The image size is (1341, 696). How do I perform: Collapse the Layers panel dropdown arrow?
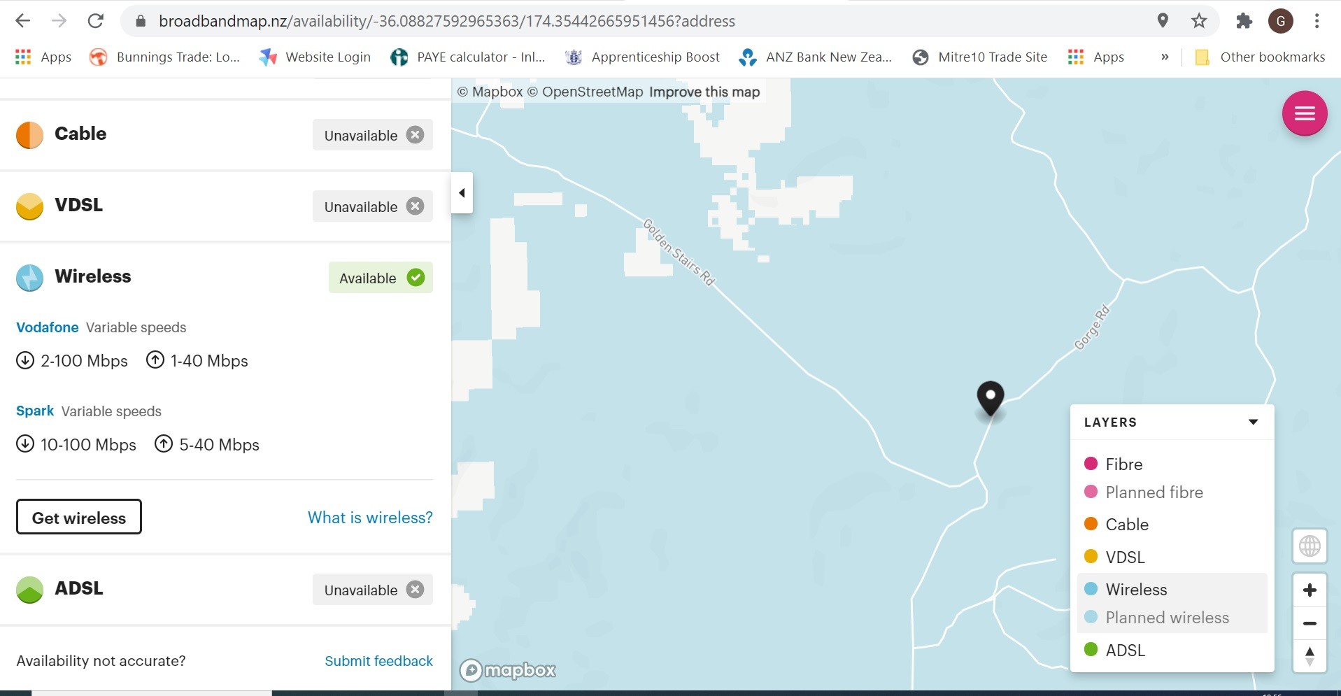(x=1253, y=422)
